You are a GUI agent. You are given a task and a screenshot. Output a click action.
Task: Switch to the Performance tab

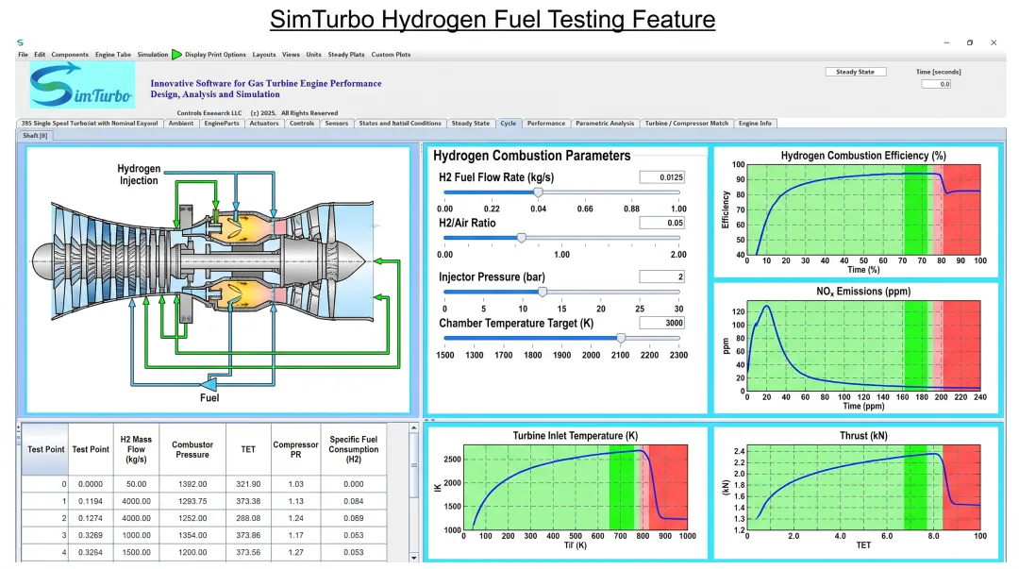point(546,124)
